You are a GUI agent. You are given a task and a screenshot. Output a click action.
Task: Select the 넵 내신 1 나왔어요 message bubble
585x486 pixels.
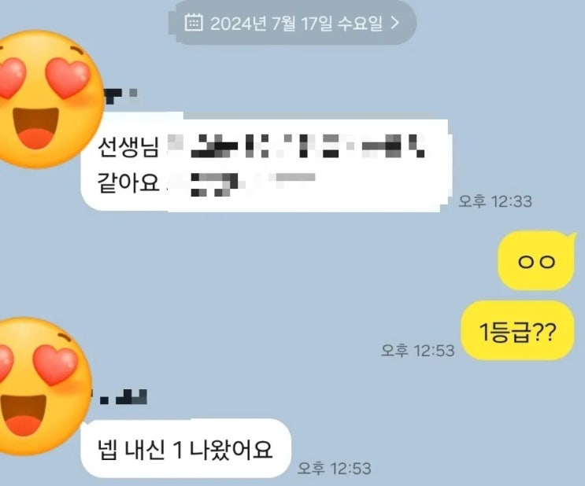[186, 448]
